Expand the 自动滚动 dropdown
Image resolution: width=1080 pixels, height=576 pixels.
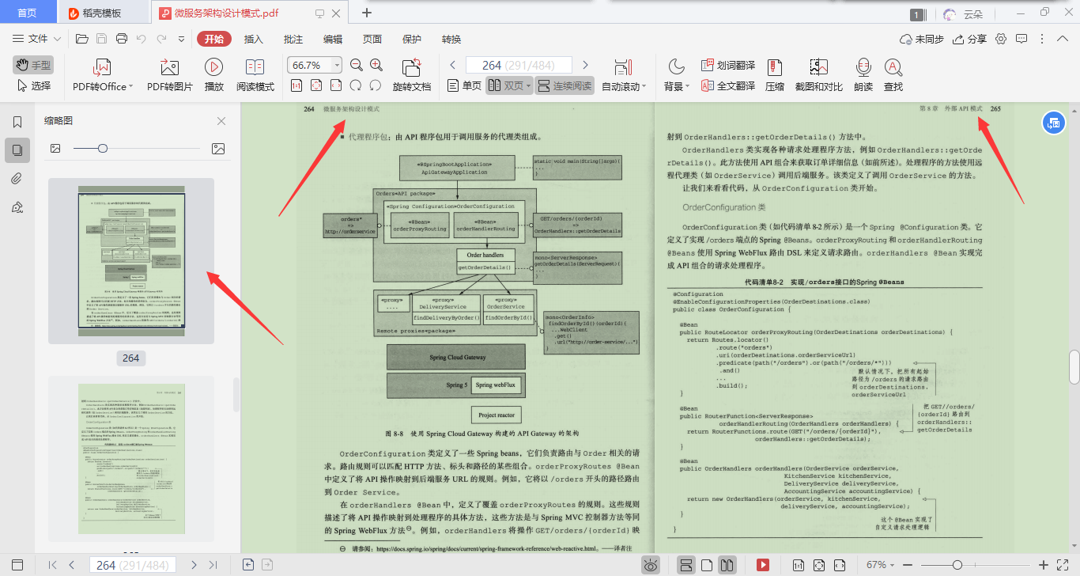644,86
